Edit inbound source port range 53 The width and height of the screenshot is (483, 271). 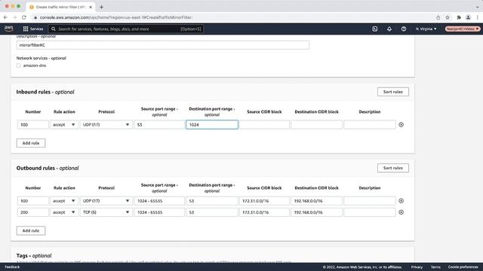pyautogui.click(x=159, y=124)
